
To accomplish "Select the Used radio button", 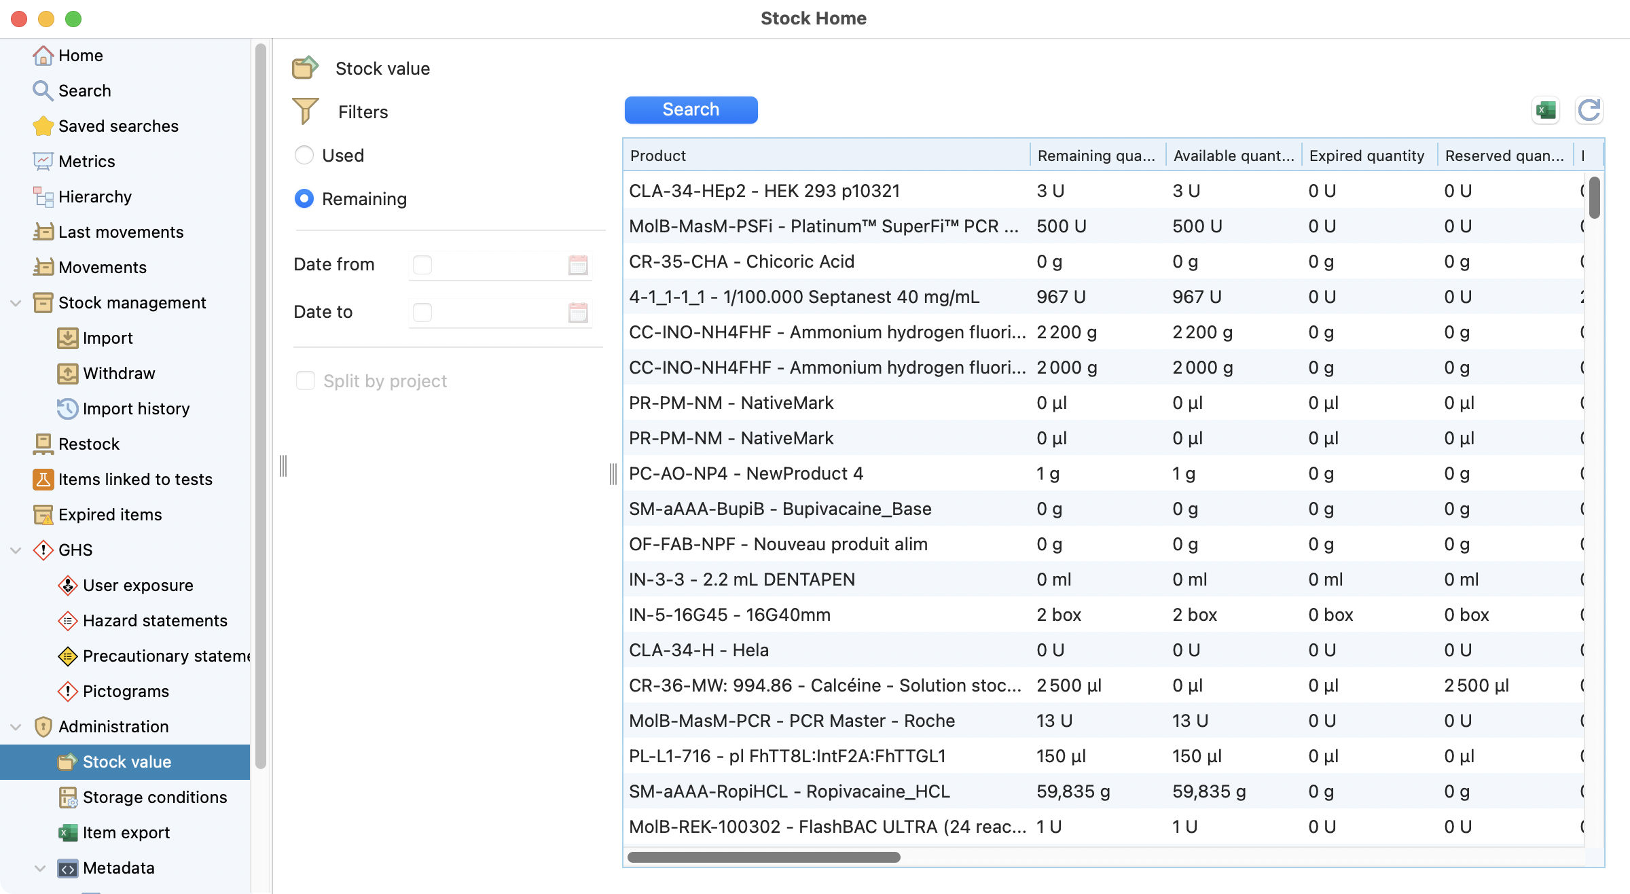I will (x=304, y=156).
